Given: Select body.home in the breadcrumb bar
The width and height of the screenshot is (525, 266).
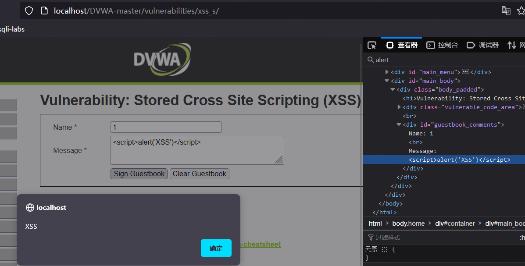Looking at the screenshot, I should [408, 223].
